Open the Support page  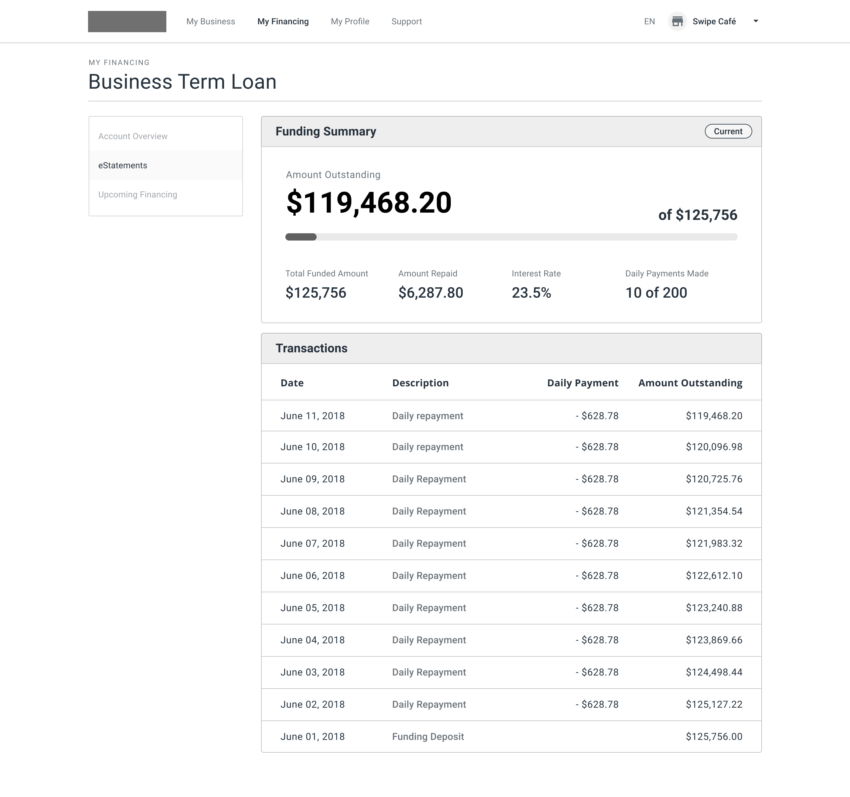[x=406, y=21]
